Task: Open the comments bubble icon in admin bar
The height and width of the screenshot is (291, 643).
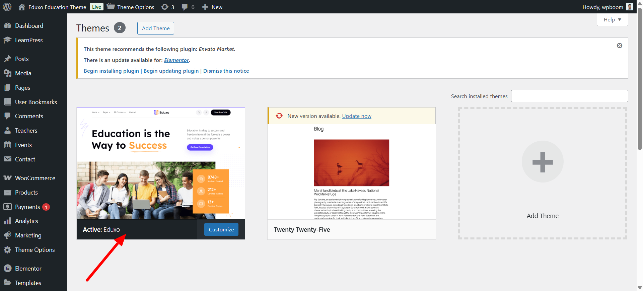Action: (x=185, y=7)
